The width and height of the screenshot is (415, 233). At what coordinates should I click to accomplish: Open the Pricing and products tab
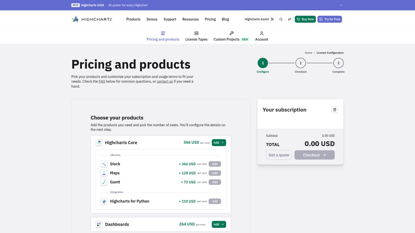tap(163, 36)
